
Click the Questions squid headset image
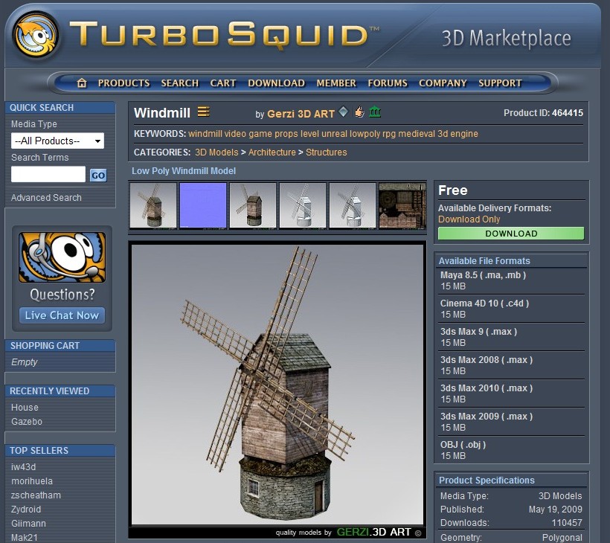62,257
